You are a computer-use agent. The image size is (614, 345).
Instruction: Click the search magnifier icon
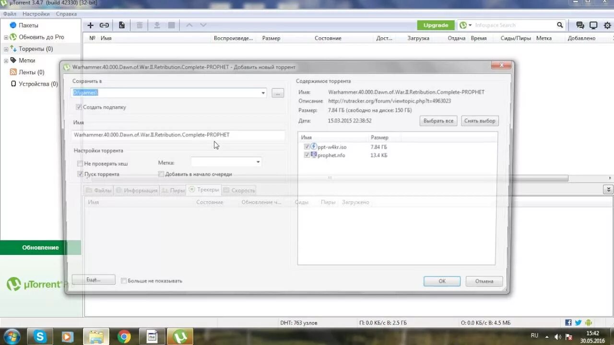(560, 25)
